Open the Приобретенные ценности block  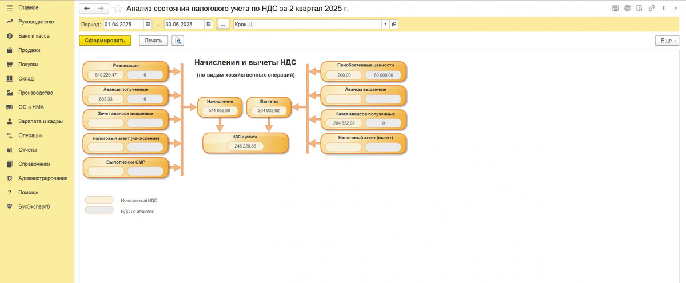[364, 71]
